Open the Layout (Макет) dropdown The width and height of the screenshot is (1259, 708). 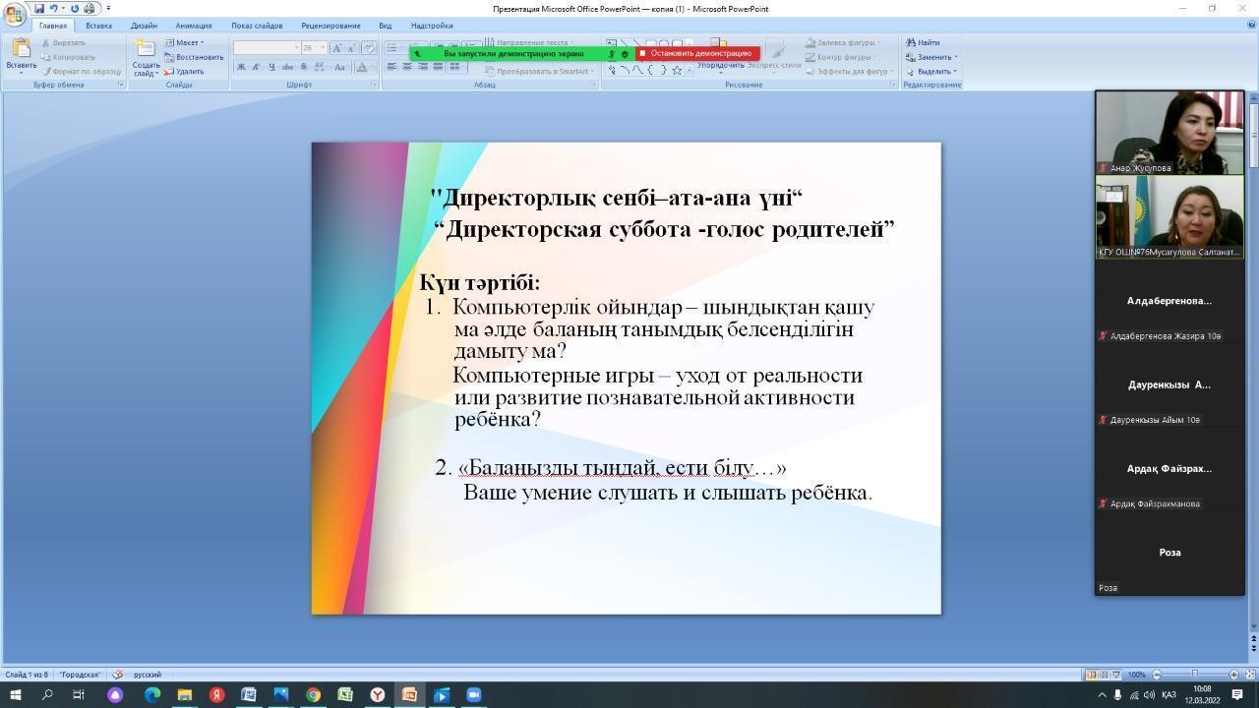[x=185, y=42]
